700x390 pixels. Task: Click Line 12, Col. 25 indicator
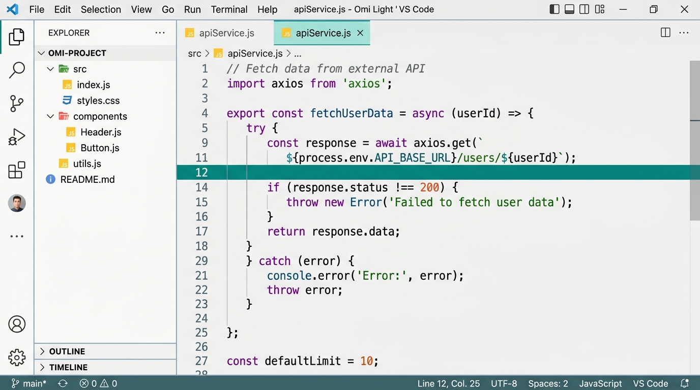tap(449, 383)
